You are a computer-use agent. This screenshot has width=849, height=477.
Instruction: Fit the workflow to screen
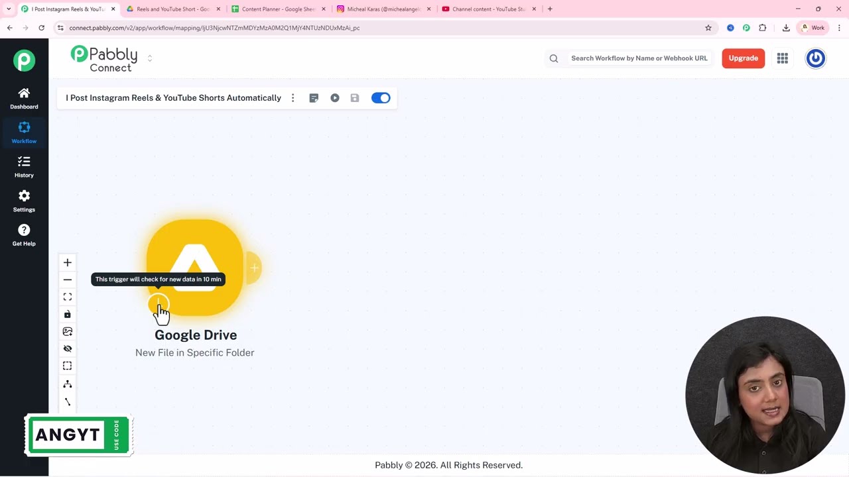tap(67, 297)
